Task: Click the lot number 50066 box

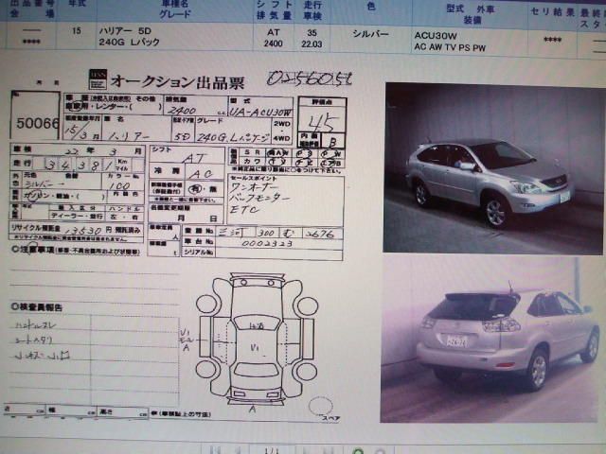Action: pyautogui.click(x=36, y=115)
